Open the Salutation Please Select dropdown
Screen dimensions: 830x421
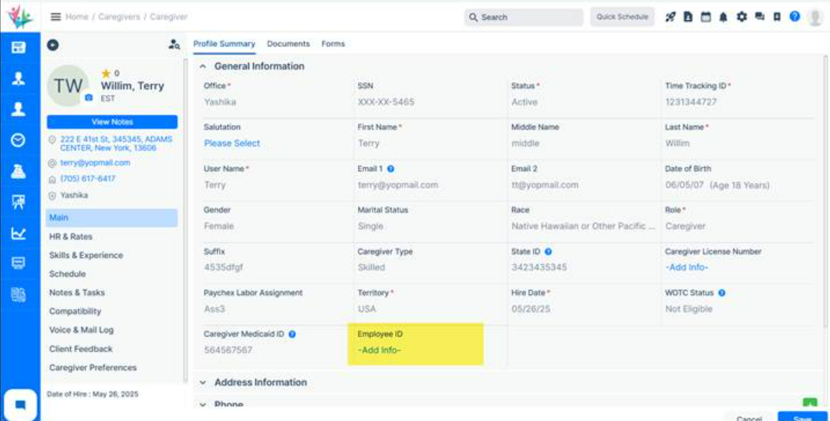tap(232, 143)
